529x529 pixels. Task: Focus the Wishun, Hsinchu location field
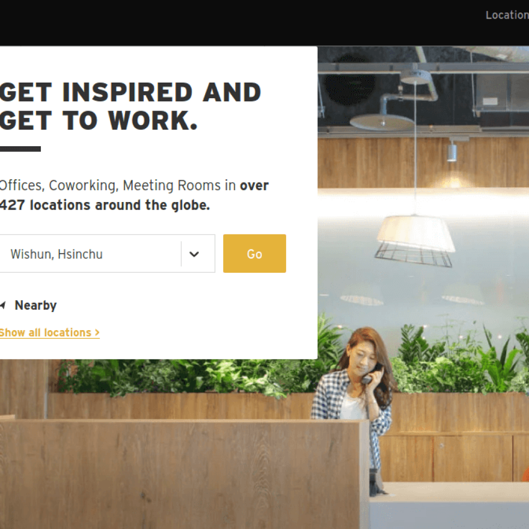[x=107, y=254]
